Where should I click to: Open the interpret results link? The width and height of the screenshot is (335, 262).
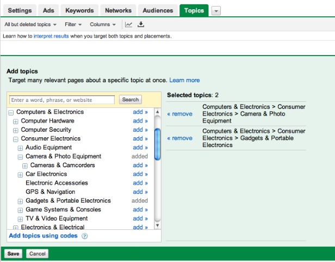coord(51,36)
